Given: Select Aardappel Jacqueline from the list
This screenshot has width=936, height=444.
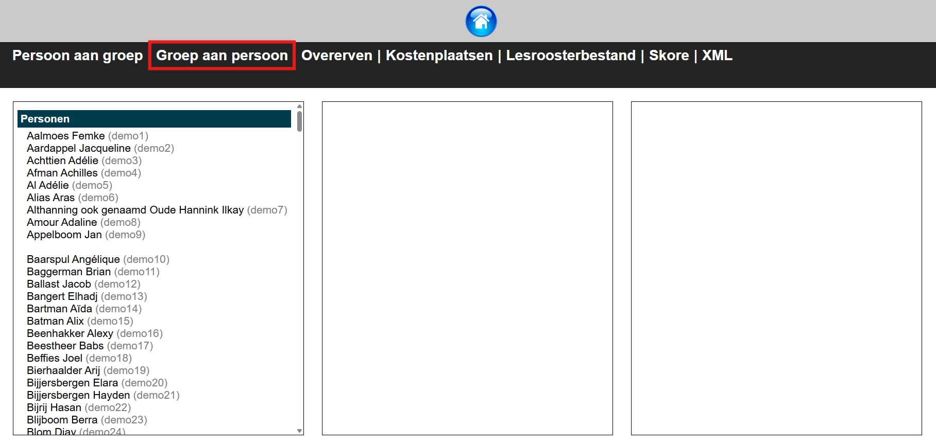Looking at the screenshot, I should [x=100, y=148].
